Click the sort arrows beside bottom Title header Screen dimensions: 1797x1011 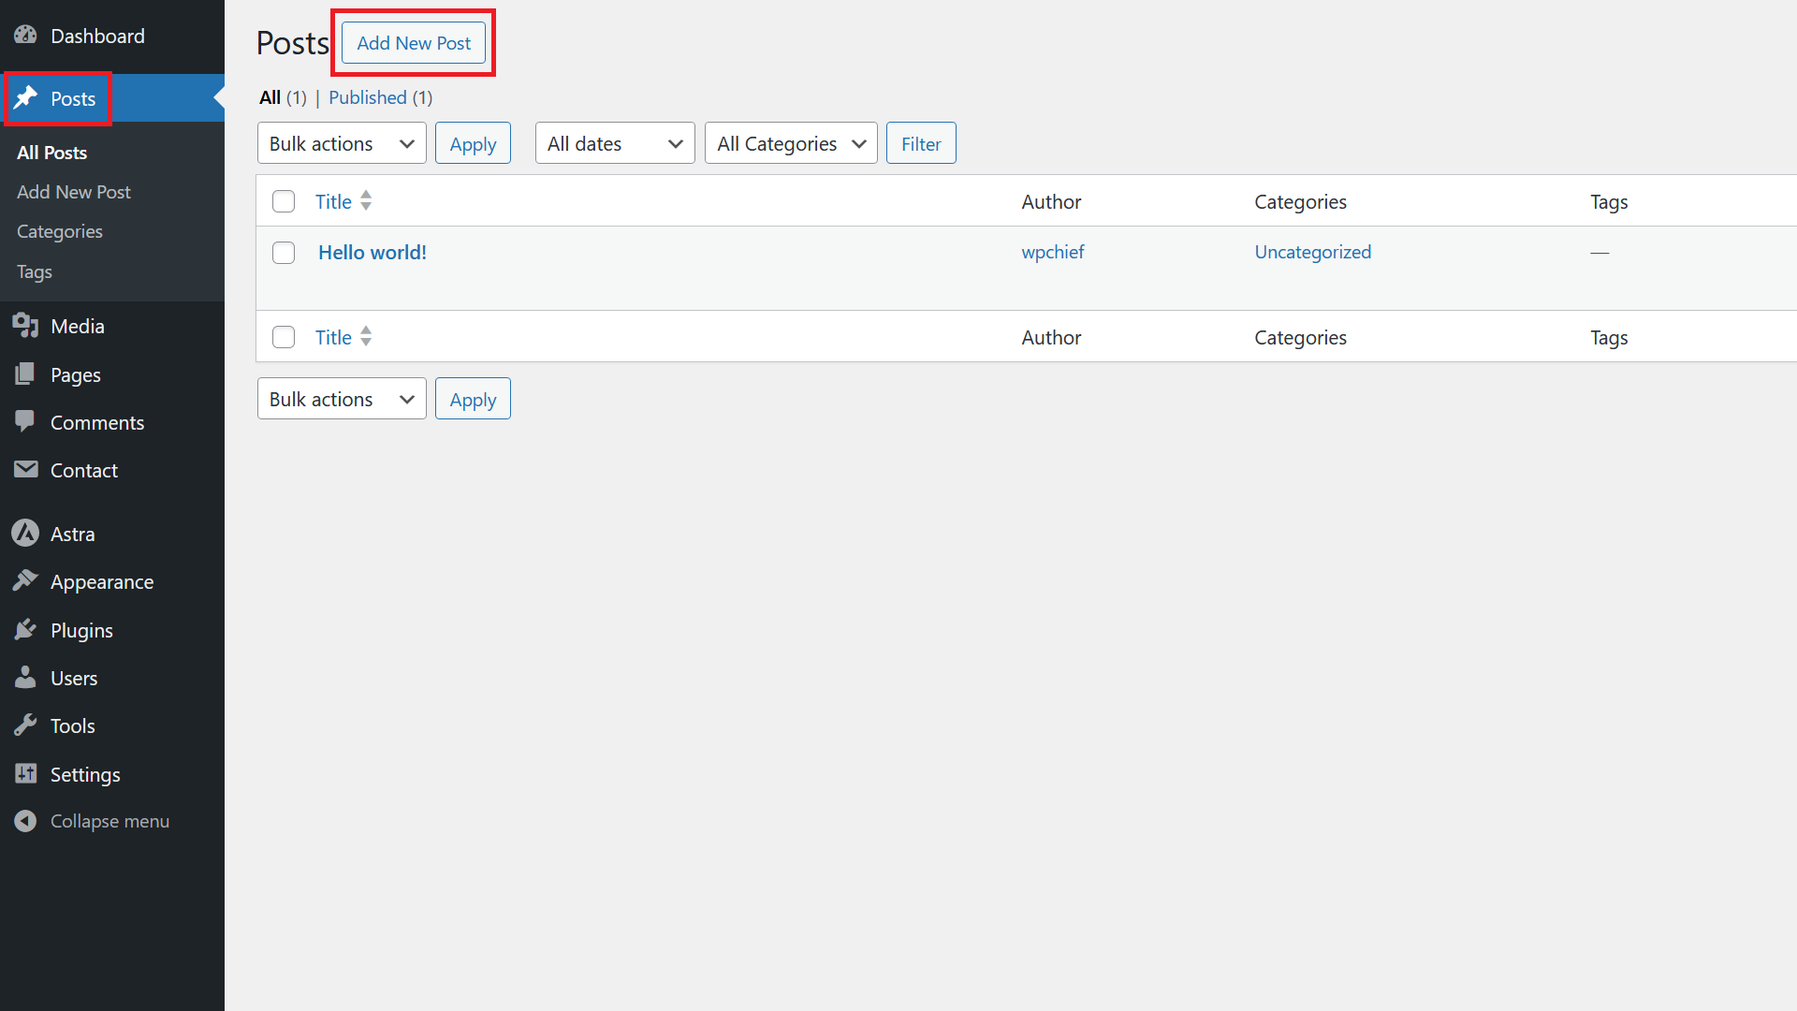click(x=366, y=337)
